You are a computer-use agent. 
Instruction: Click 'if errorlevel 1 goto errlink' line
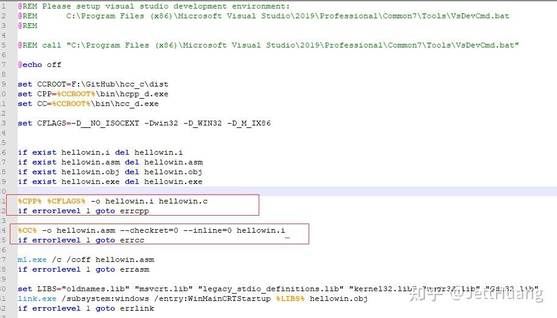(86, 308)
